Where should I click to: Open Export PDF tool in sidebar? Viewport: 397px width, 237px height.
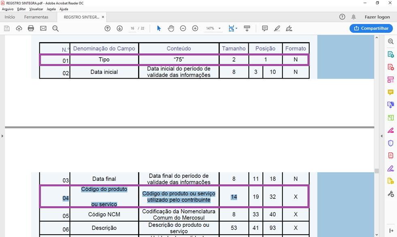[x=391, y=54]
